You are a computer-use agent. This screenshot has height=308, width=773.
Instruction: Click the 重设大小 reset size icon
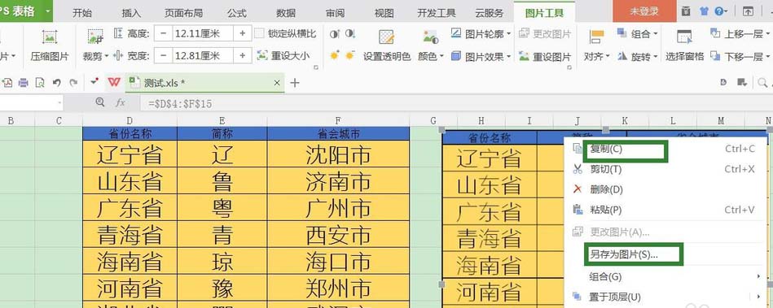263,55
